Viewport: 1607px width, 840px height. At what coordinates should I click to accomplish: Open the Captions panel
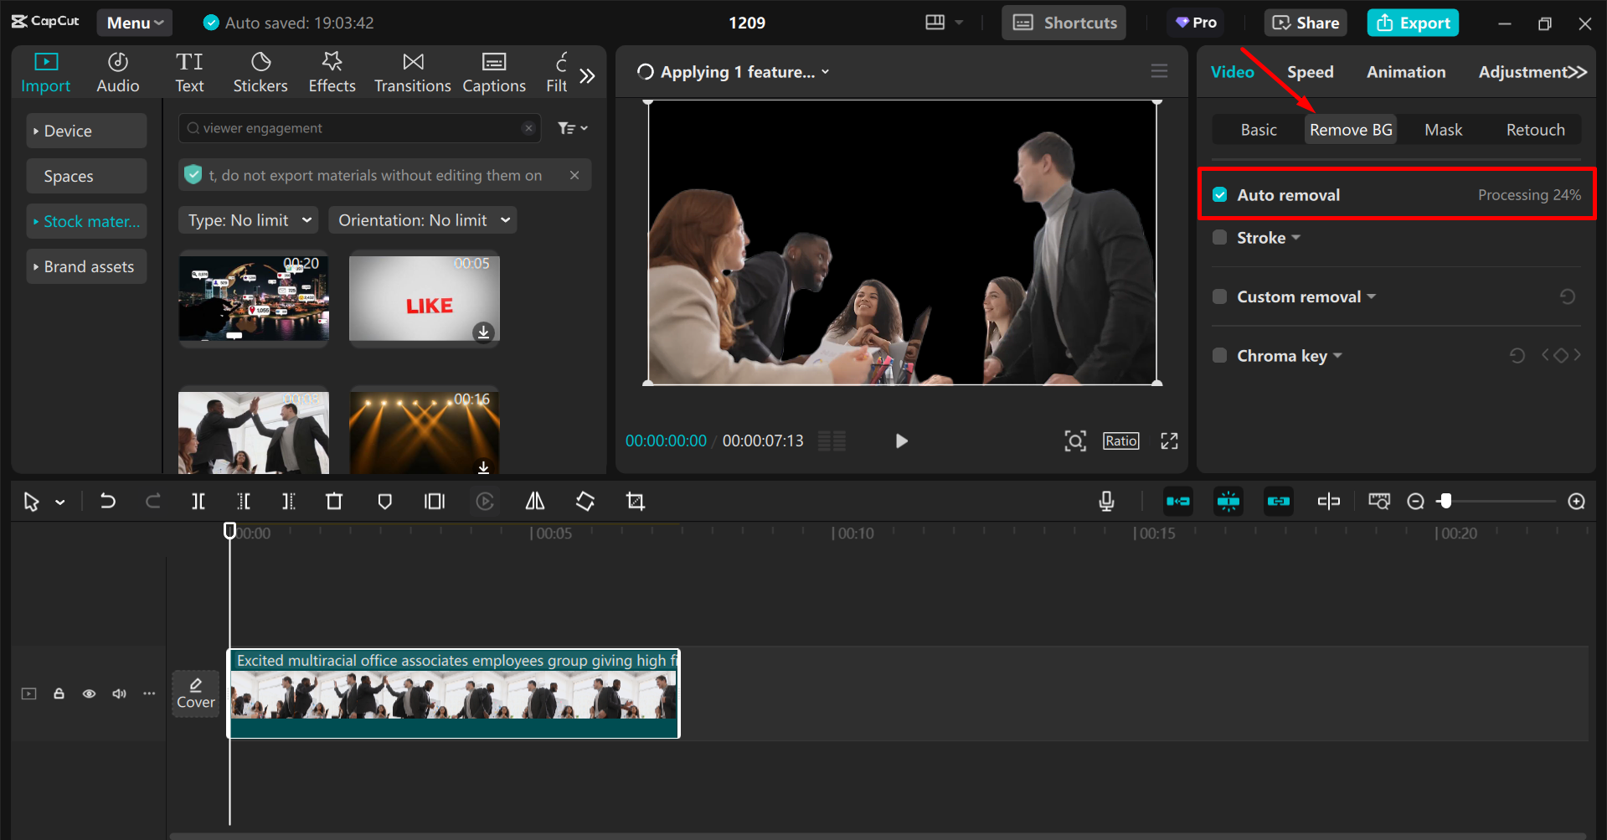click(x=494, y=72)
